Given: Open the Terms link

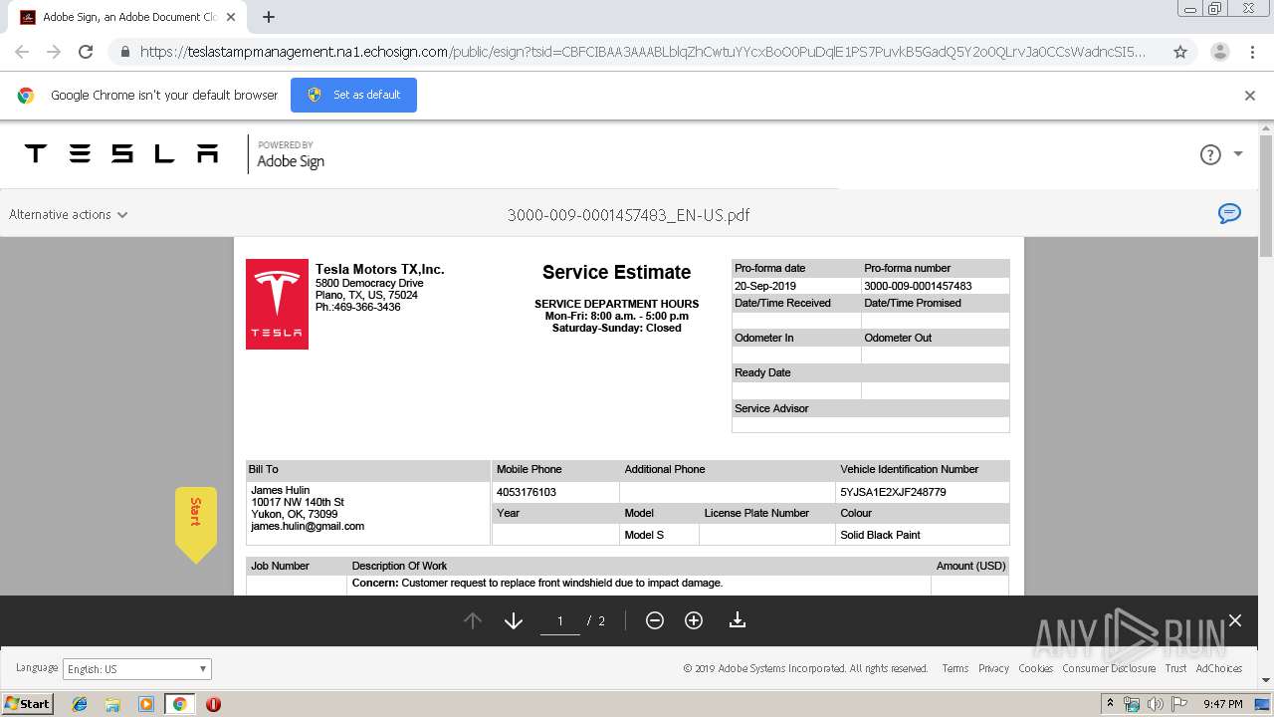Looking at the screenshot, I should (955, 668).
